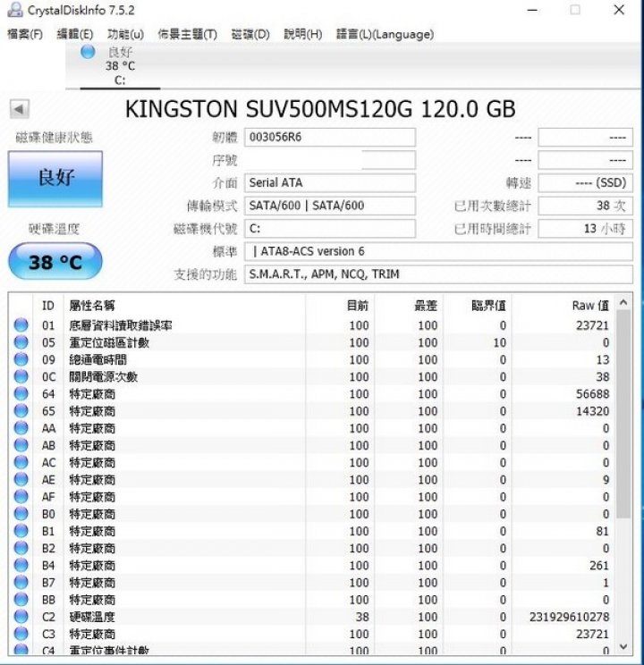Click the firmware field 003056R6
This screenshot has width=644, height=665.
[x=330, y=138]
